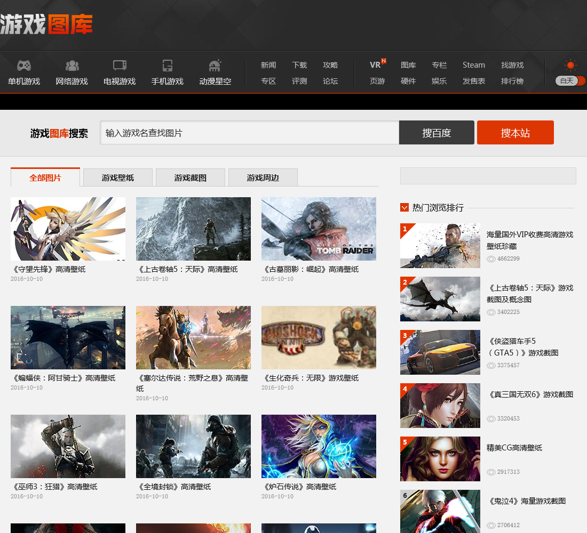Open rank 2 dragon thumbnail in ranking
587x533 pixels.
tap(440, 299)
